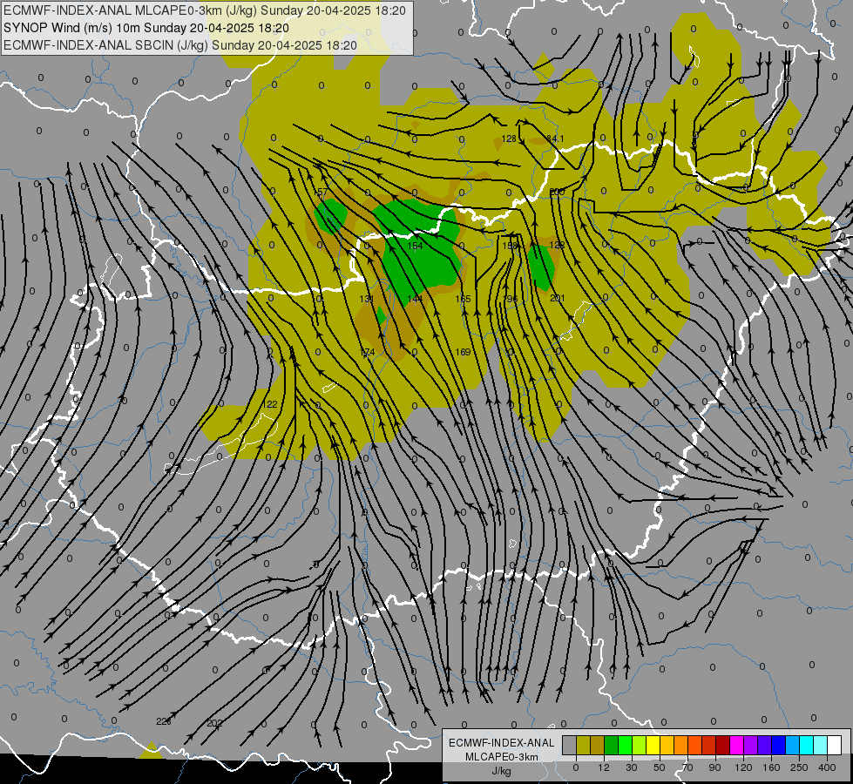Click the ECMWF-INDEX-ANAL legend title
The height and width of the screenshot is (784, 853).
pyautogui.click(x=502, y=743)
